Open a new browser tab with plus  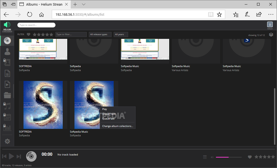click(75, 5)
